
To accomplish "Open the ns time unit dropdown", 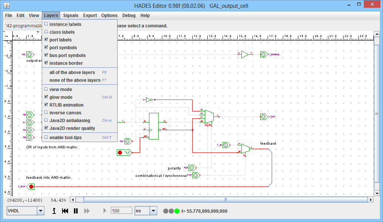I will (x=153, y=211).
